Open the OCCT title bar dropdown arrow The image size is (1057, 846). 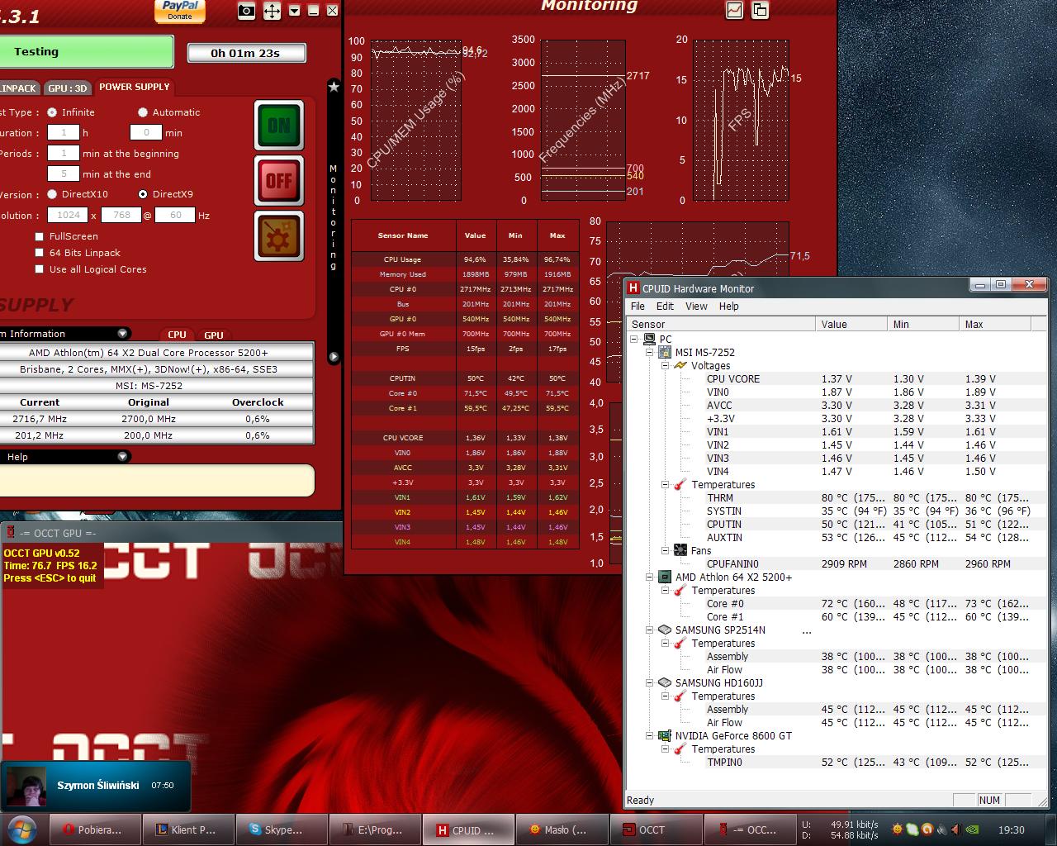point(294,11)
